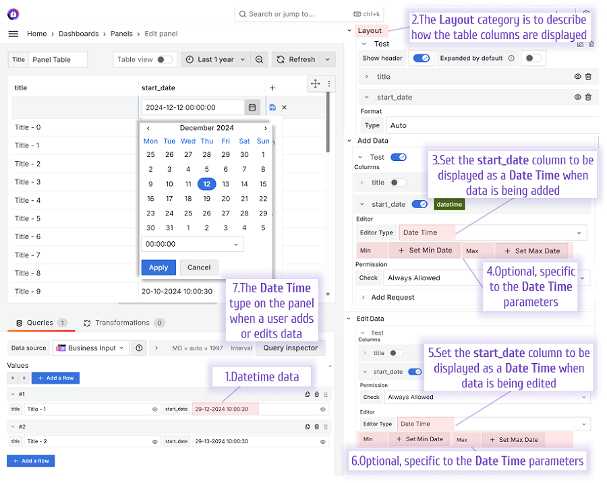Click the move icon above the table
This screenshot has height=483, width=607.
pyautogui.click(x=316, y=84)
